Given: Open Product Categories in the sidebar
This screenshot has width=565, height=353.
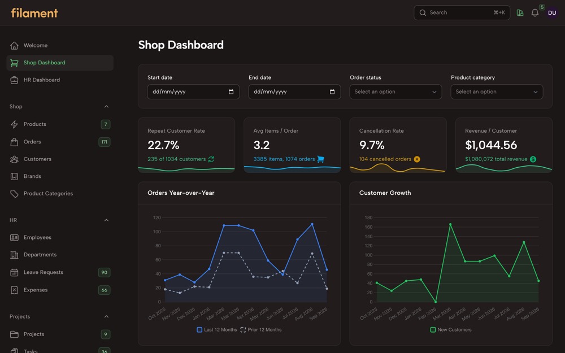Looking at the screenshot, I should click(x=60, y=194).
